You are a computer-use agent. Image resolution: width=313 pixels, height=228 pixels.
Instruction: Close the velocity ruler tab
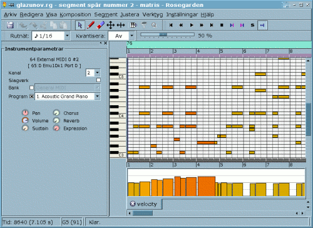[133, 204]
